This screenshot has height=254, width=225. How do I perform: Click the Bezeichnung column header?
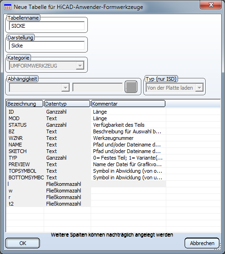25,104
